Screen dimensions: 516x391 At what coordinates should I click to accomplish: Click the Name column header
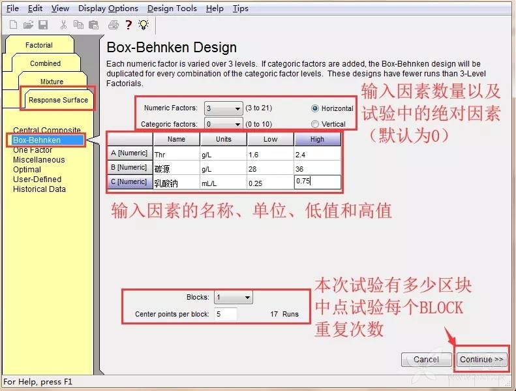pos(176,139)
